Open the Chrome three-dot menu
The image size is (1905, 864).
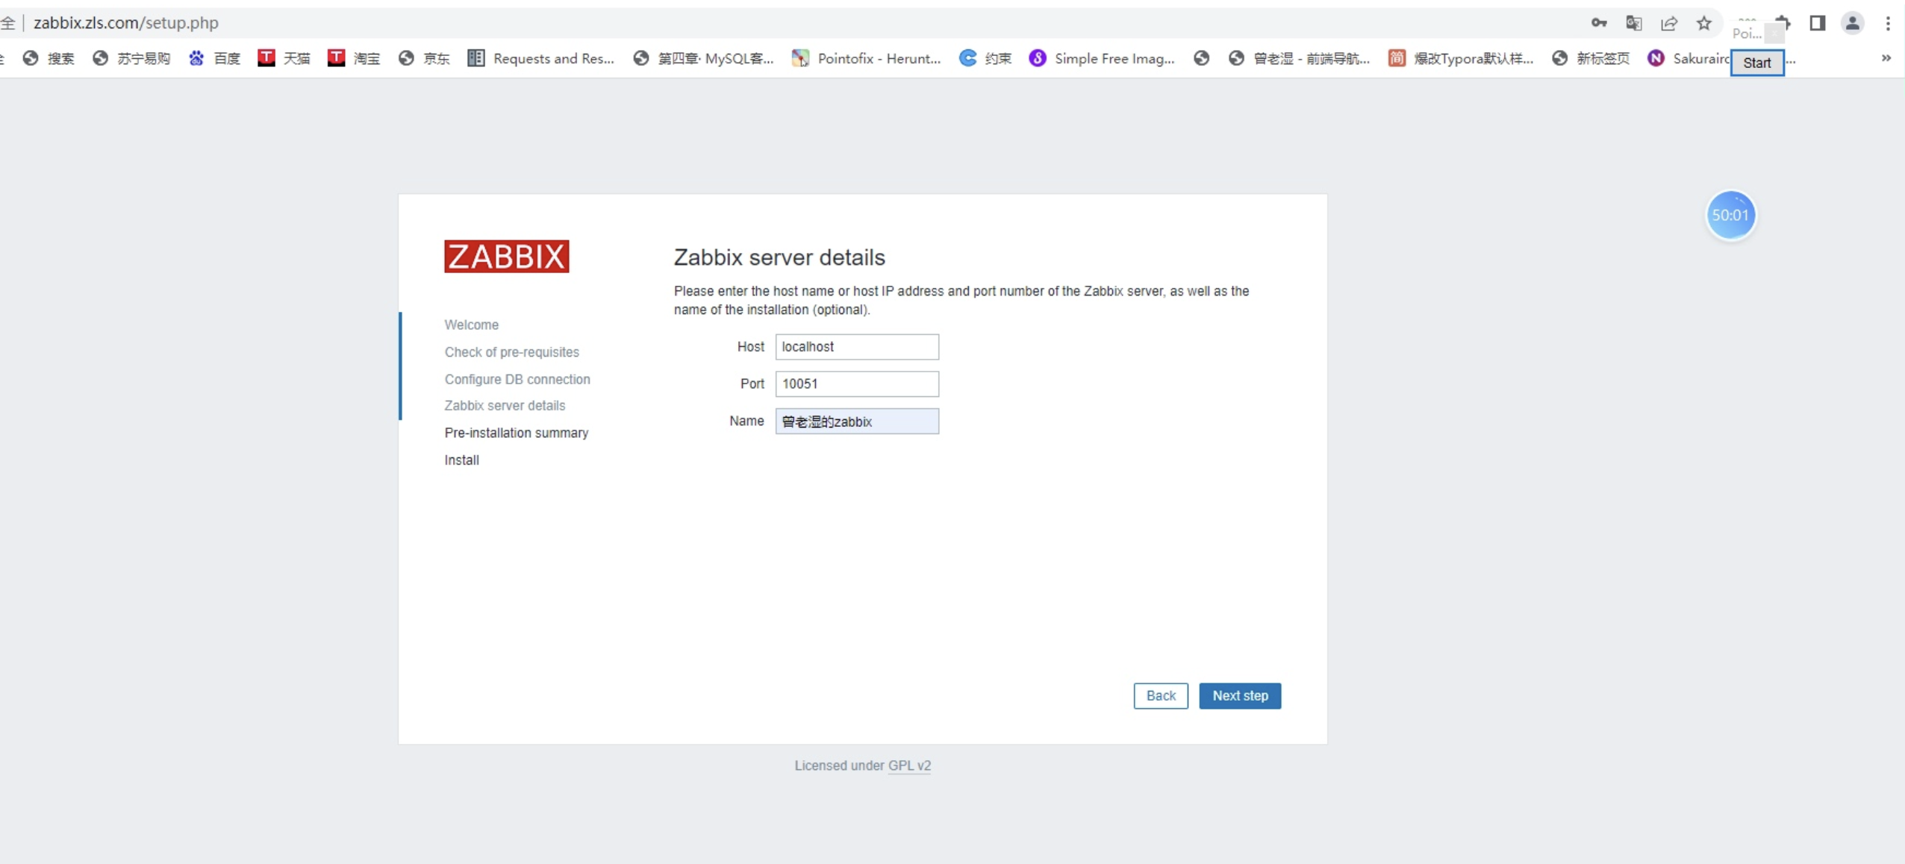tap(1888, 23)
